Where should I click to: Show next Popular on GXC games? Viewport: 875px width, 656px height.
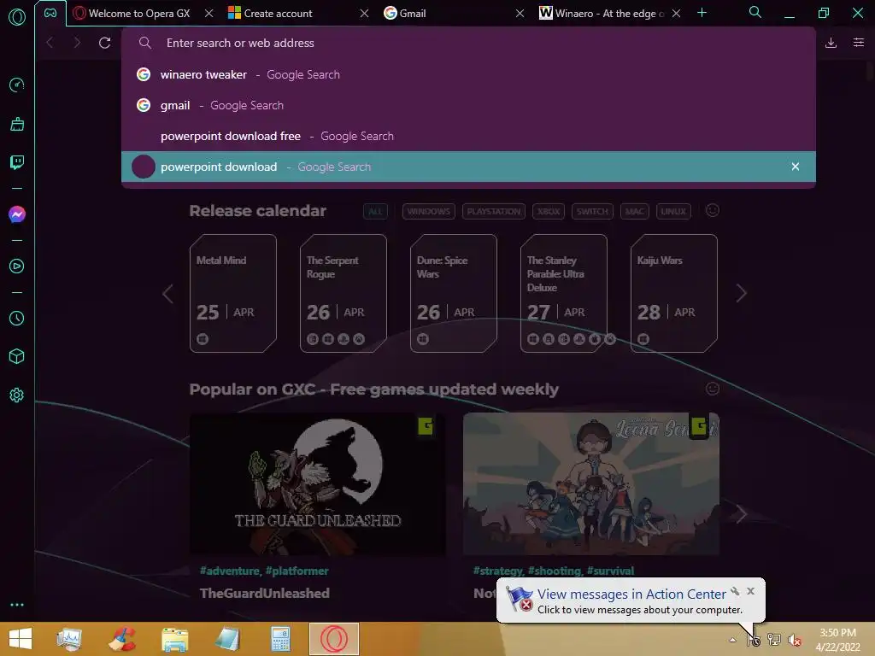tap(741, 513)
